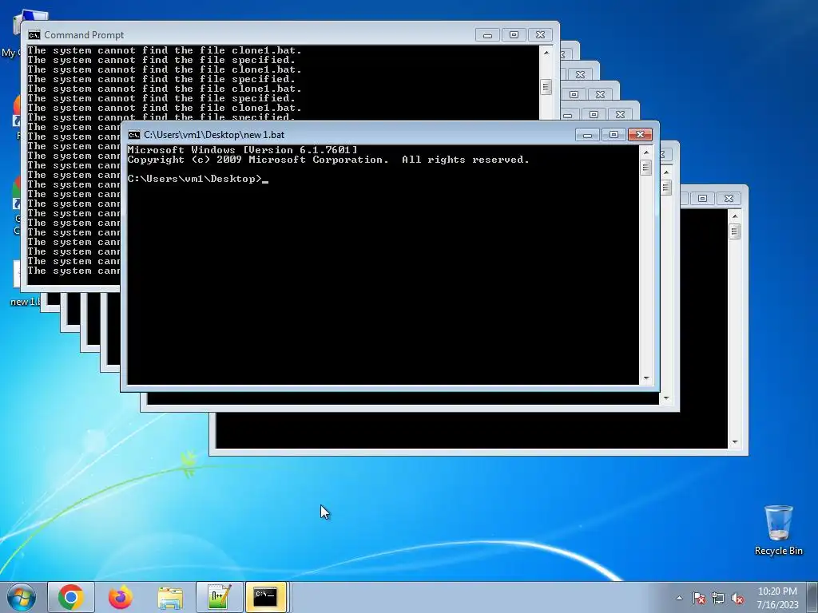Select the Command Prompt taskbar group

tap(265, 597)
